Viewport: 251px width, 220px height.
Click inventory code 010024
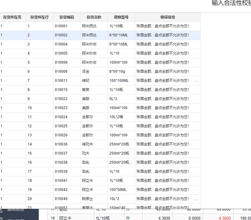[61, 117]
